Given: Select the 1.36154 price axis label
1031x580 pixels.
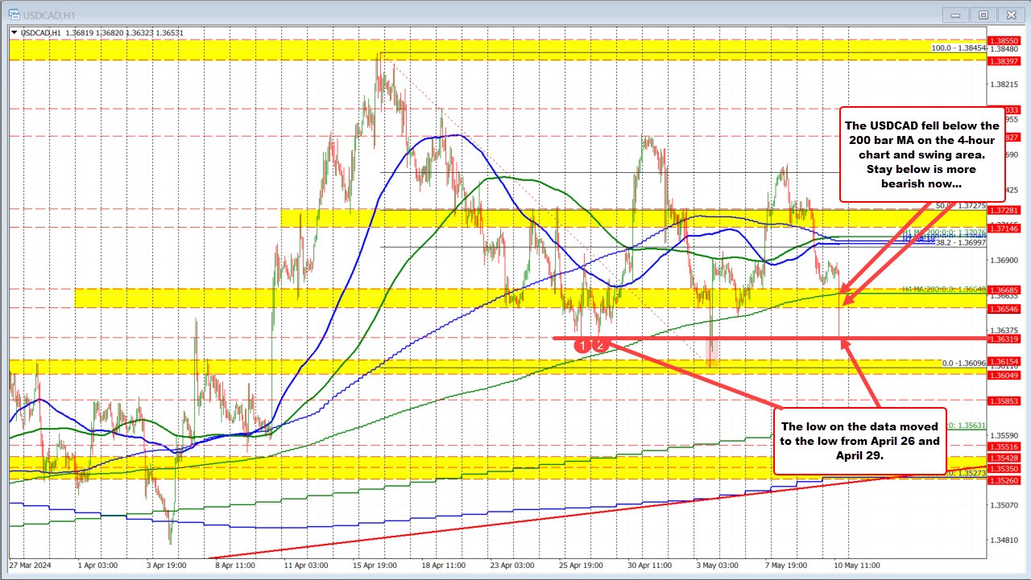Looking at the screenshot, I should (1006, 361).
